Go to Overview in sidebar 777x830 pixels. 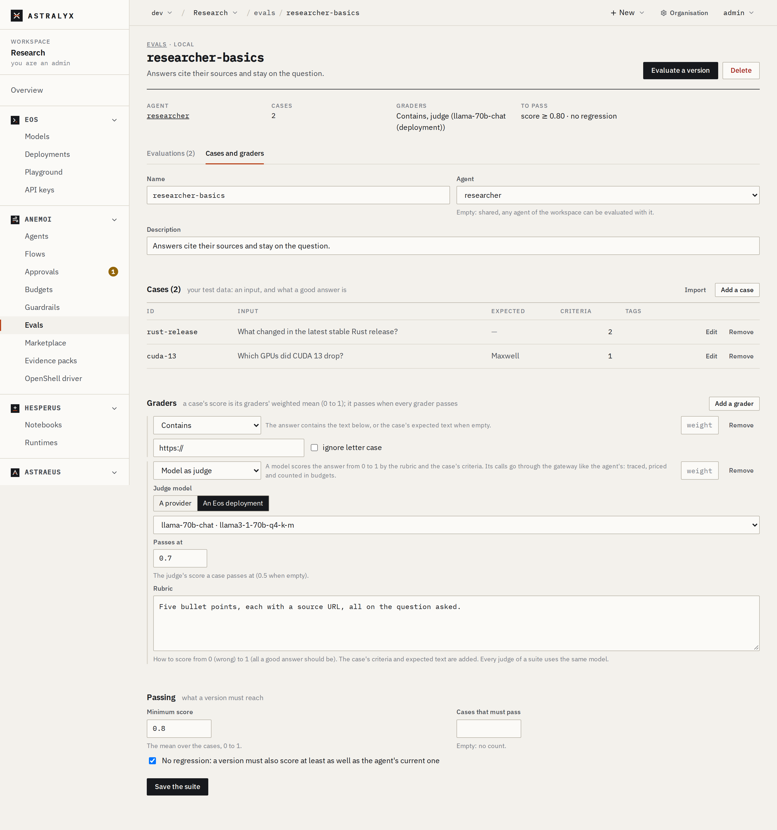(x=27, y=90)
